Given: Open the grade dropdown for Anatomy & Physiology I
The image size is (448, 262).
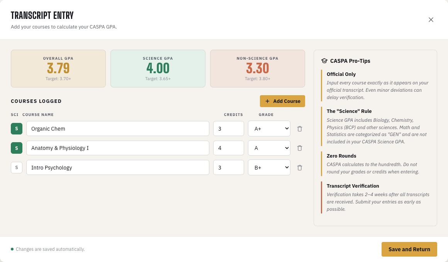Looking at the screenshot, I should [x=269, y=148].
